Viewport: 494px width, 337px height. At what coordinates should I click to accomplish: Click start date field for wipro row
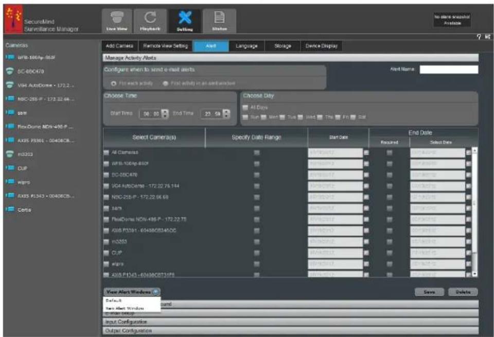pos(335,264)
